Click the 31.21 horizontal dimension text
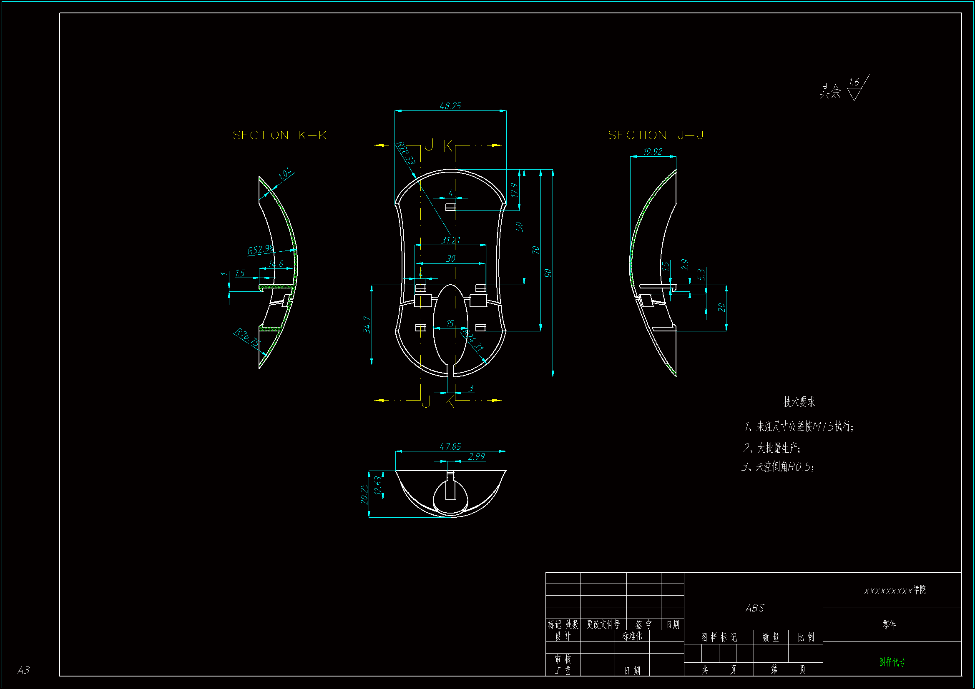The image size is (975, 689). click(450, 240)
